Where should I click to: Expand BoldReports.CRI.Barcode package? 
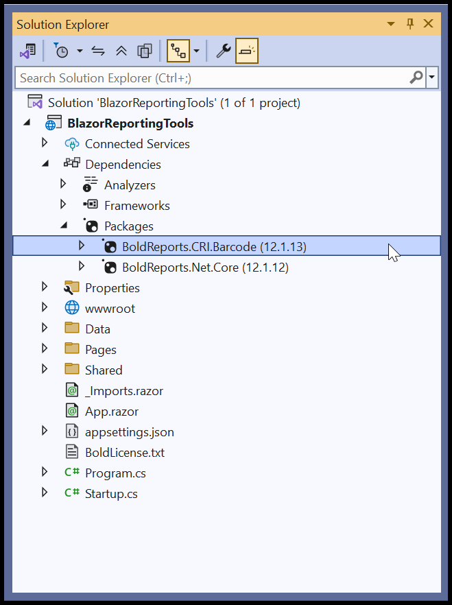tap(82, 246)
